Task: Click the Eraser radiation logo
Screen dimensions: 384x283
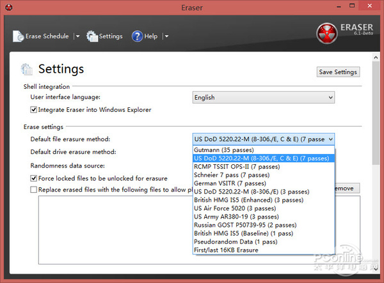Action: (326, 33)
